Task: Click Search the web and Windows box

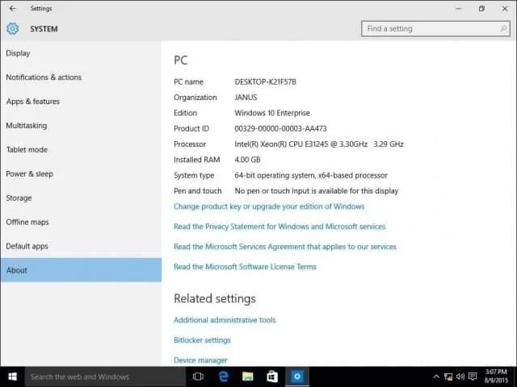Action: tap(105, 377)
